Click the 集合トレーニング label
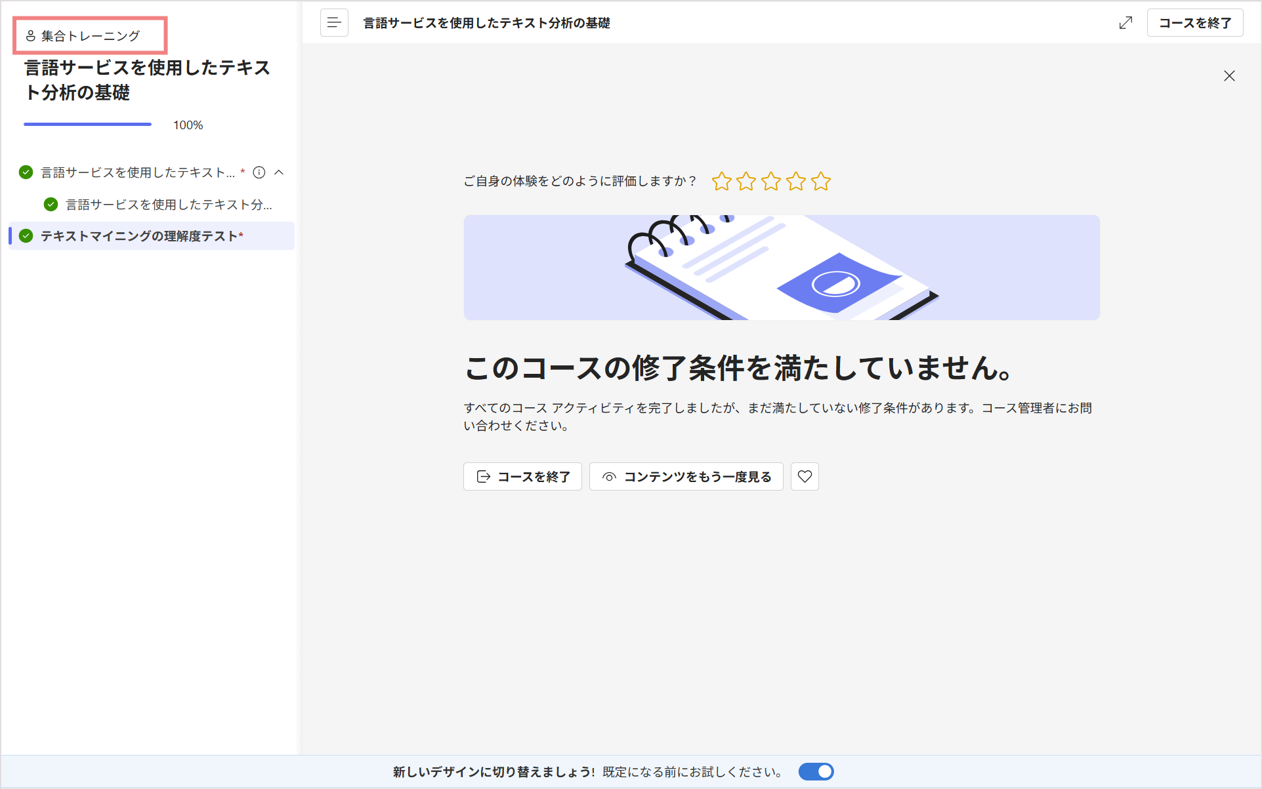This screenshot has width=1262, height=789. pos(91,36)
